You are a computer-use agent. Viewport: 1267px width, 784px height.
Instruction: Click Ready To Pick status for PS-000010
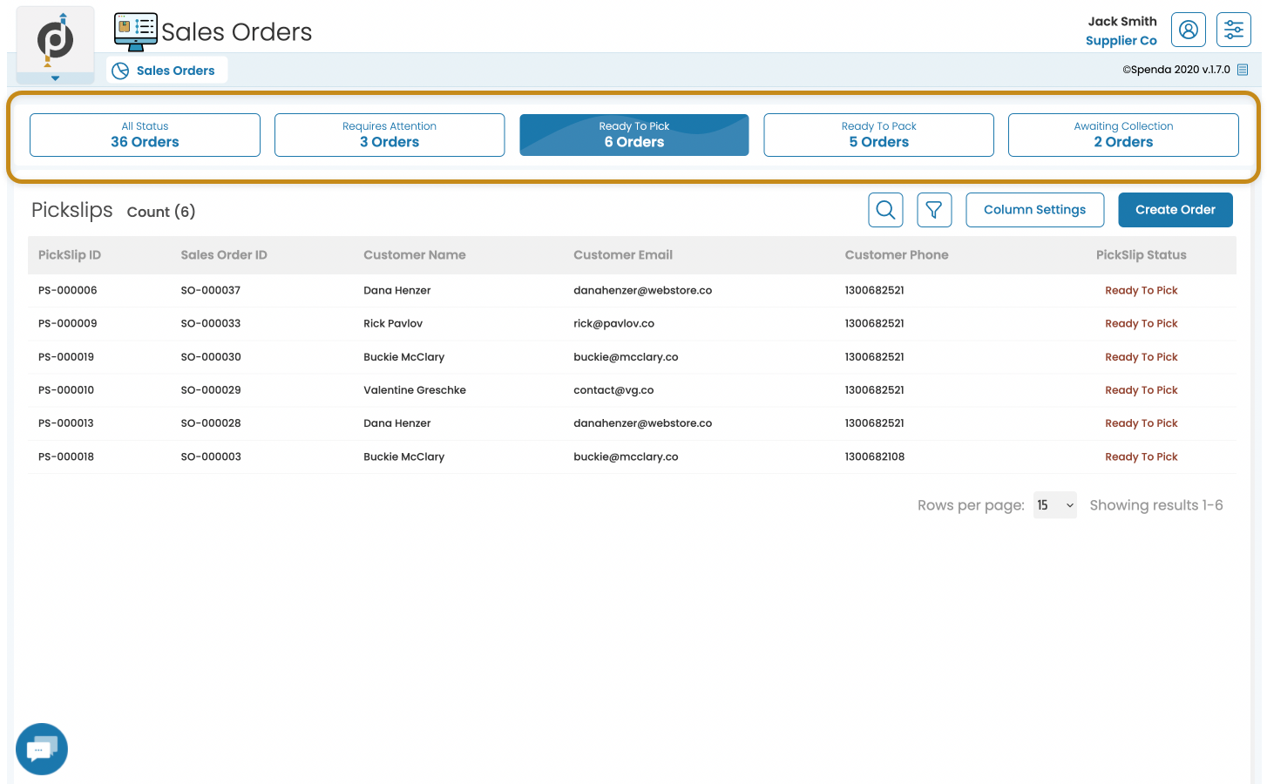pyautogui.click(x=1141, y=390)
